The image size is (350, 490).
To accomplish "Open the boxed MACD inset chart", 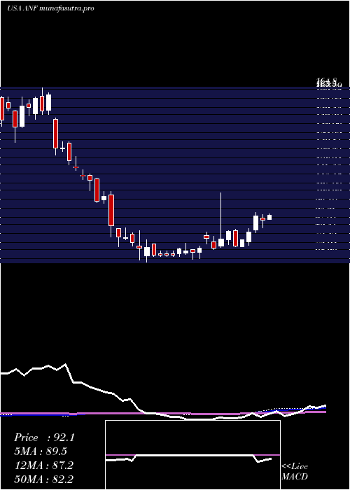I will click(x=192, y=455).
